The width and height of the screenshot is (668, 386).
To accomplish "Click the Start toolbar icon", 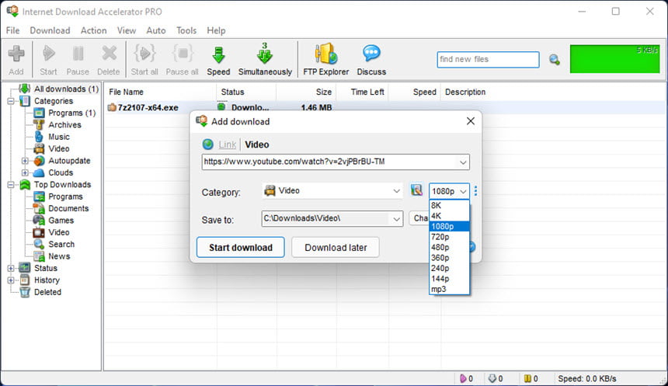I will (49, 60).
